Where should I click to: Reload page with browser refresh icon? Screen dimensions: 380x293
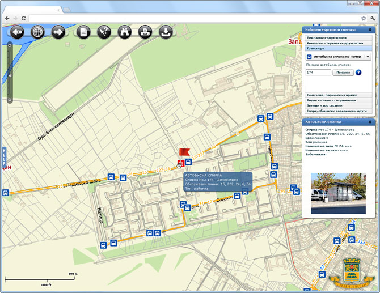tap(23, 18)
